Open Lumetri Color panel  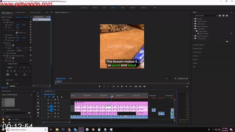point(197,52)
